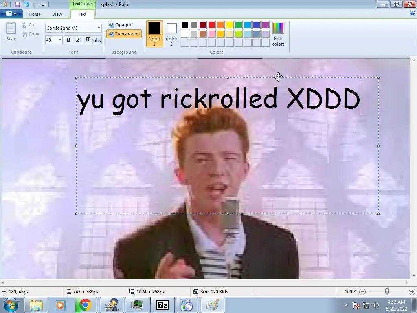The image size is (417, 313).
Task: Click the "Size: 120.3KB" status bar entry
Action: point(214,292)
